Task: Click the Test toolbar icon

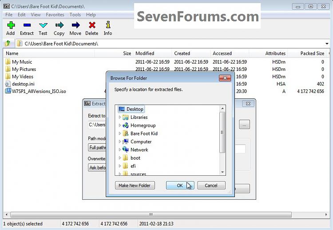Action: tap(43, 25)
